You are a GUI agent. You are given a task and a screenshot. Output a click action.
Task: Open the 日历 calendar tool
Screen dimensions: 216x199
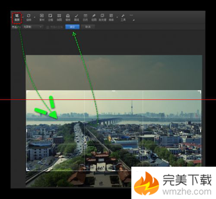pyautogui.click(x=85, y=18)
